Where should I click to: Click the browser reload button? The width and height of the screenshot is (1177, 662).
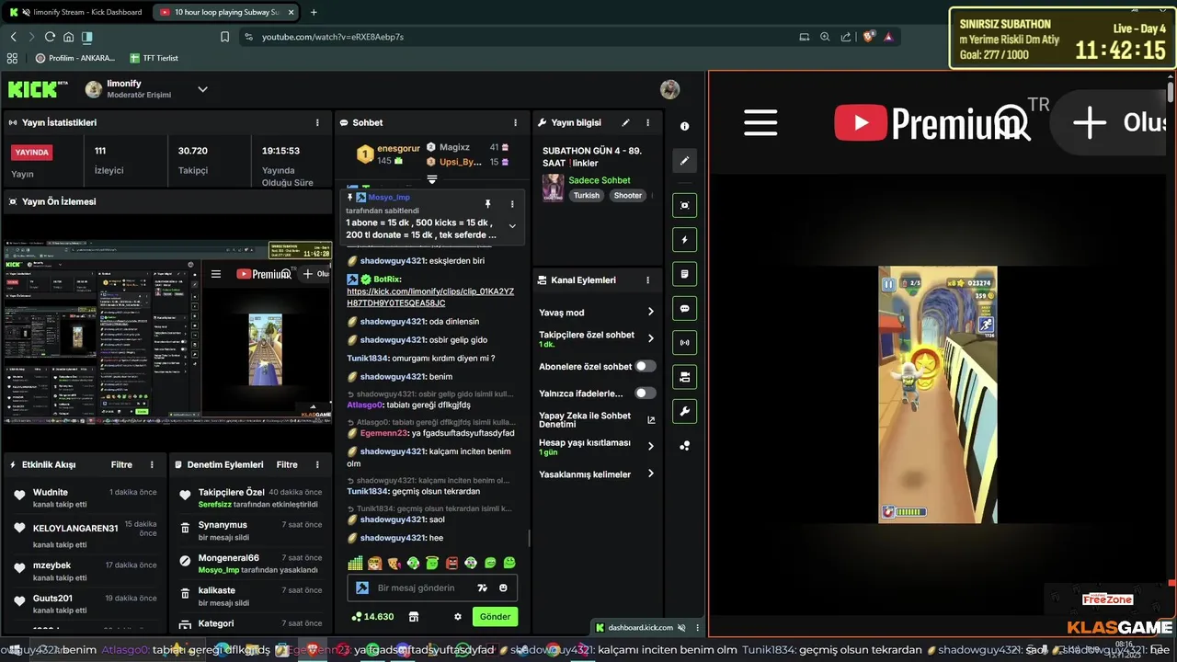click(50, 37)
